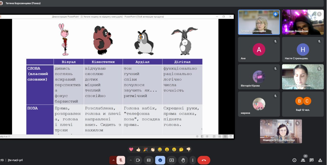Switch to slide sorter view in PowerPoint
Screen dimensions: 327x165
tap(219, 136)
